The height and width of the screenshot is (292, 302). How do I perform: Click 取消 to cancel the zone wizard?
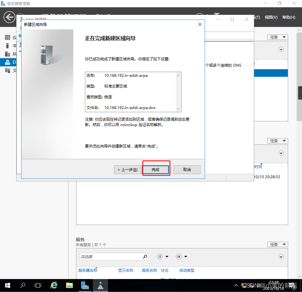[187, 169]
